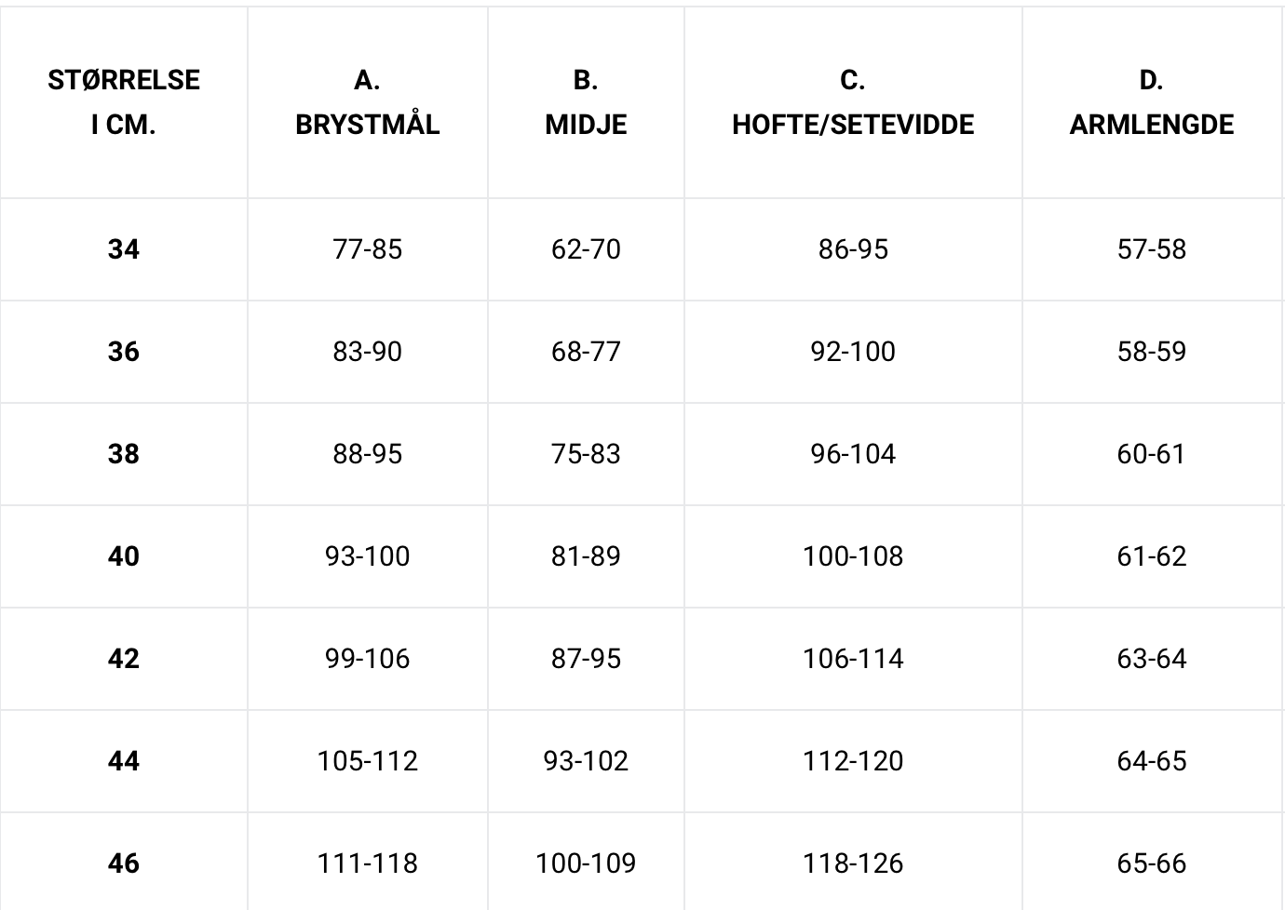Select the size 42 row label
This screenshot has width=1285, height=910.
[x=124, y=659]
